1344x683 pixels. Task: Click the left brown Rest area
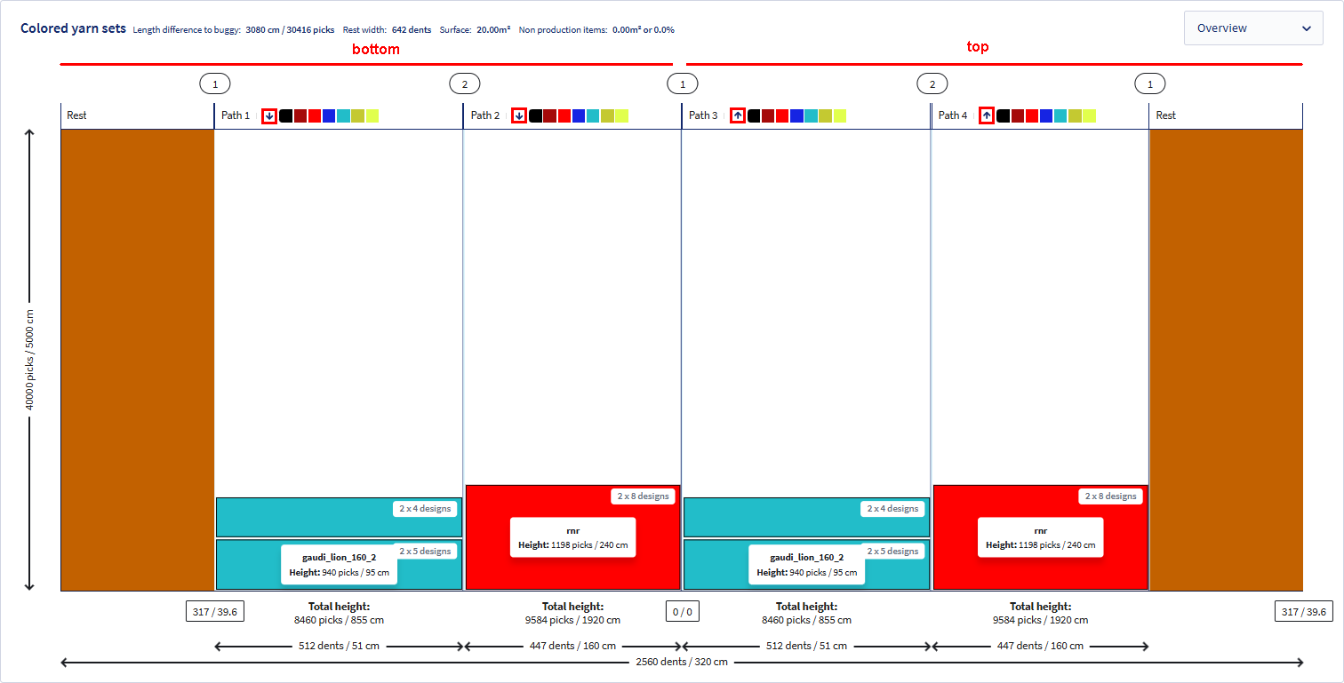pos(138,360)
